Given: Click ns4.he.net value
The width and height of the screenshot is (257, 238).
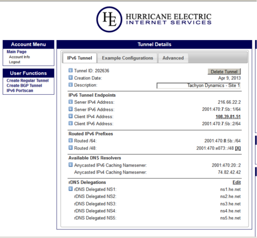Looking at the screenshot, I should pos(230,211).
